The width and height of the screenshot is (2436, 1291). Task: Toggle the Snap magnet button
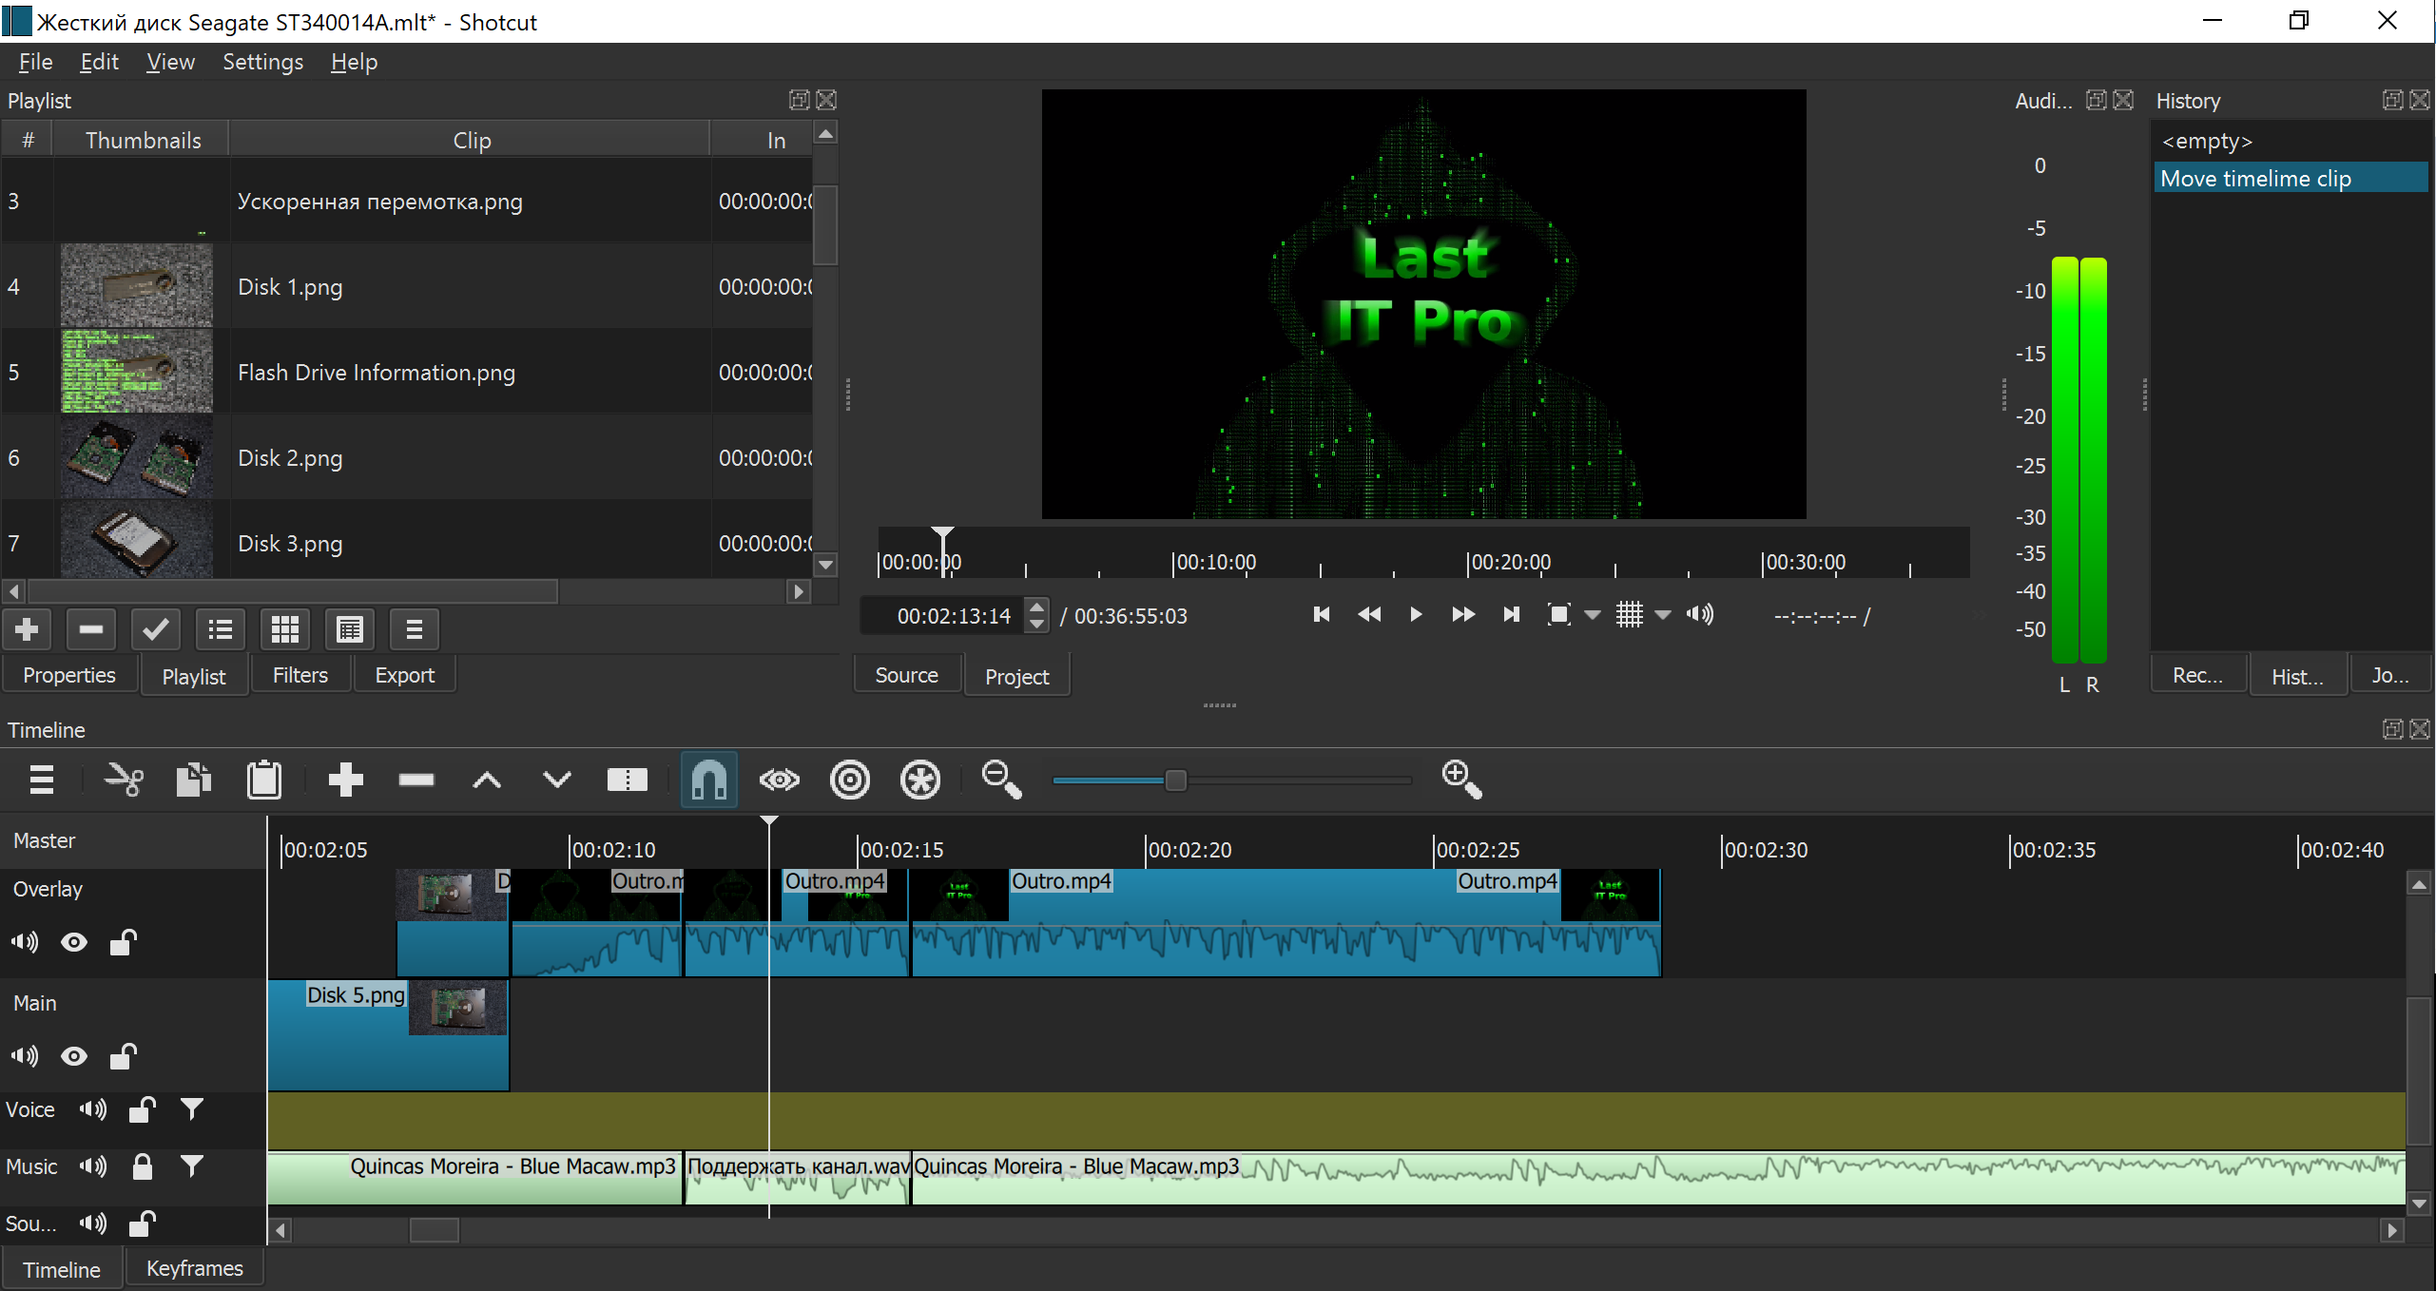[709, 780]
